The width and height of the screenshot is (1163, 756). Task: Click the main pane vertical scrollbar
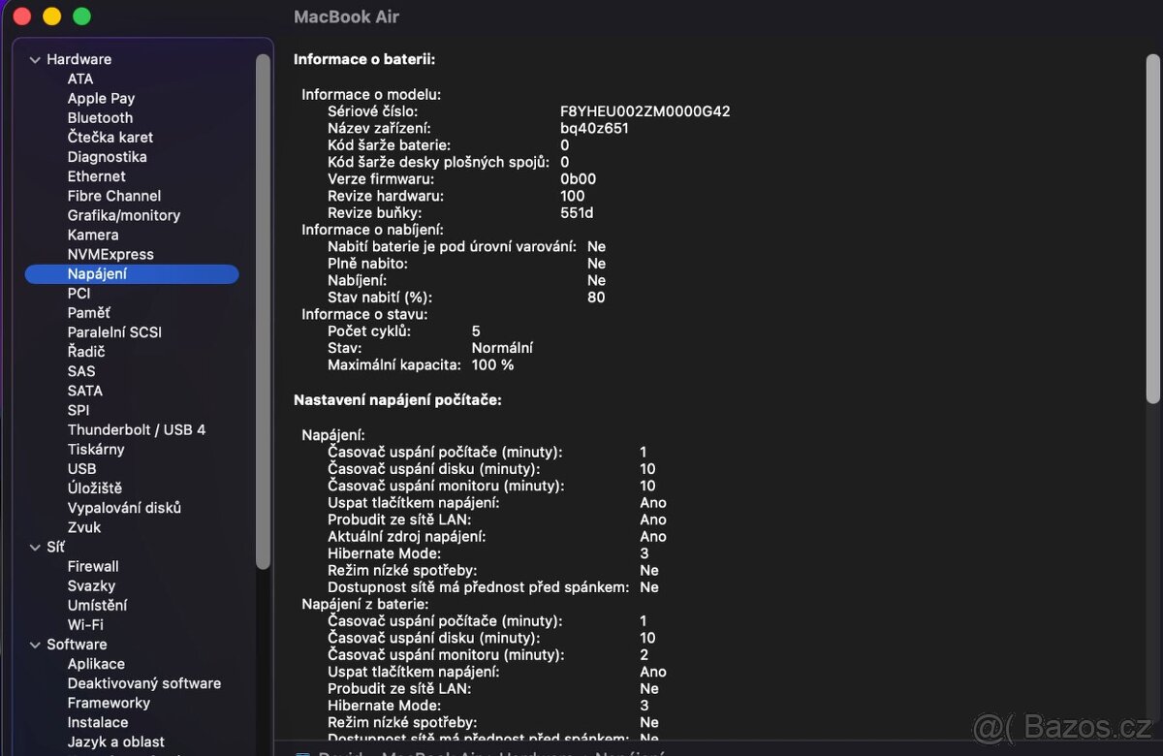click(1152, 228)
